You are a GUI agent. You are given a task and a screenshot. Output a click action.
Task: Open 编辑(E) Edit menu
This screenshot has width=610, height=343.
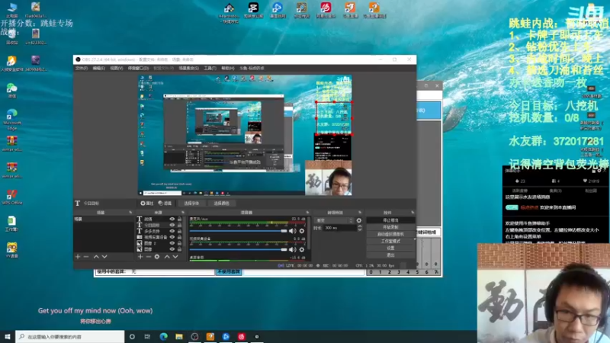(x=98, y=68)
